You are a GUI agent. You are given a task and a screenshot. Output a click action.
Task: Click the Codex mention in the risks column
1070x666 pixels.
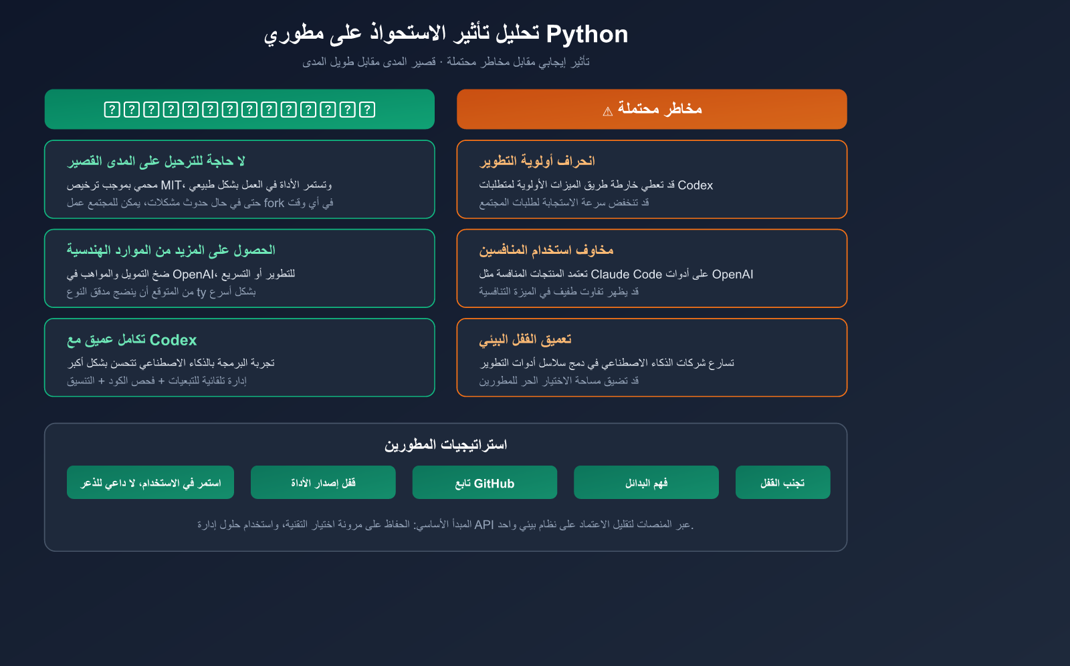[694, 185]
